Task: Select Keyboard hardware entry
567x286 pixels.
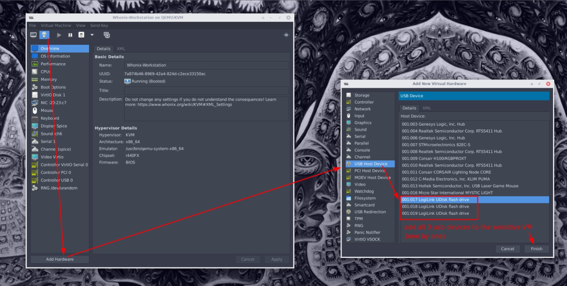Action: click(x=60, y=118)
